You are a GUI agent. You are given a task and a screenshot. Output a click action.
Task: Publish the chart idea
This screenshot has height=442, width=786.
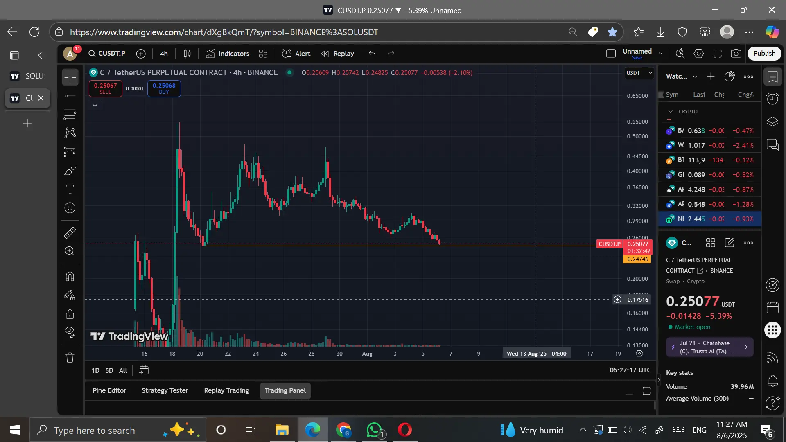point(764,54)
